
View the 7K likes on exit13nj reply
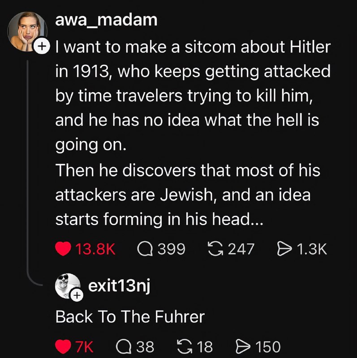click(84, 347)
